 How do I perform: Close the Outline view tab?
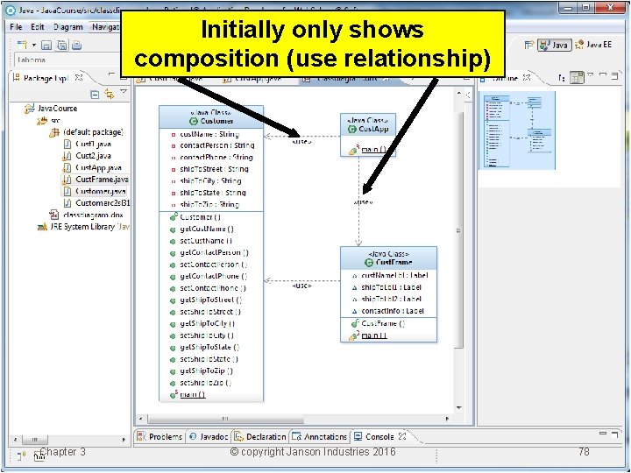pos(527,77)
